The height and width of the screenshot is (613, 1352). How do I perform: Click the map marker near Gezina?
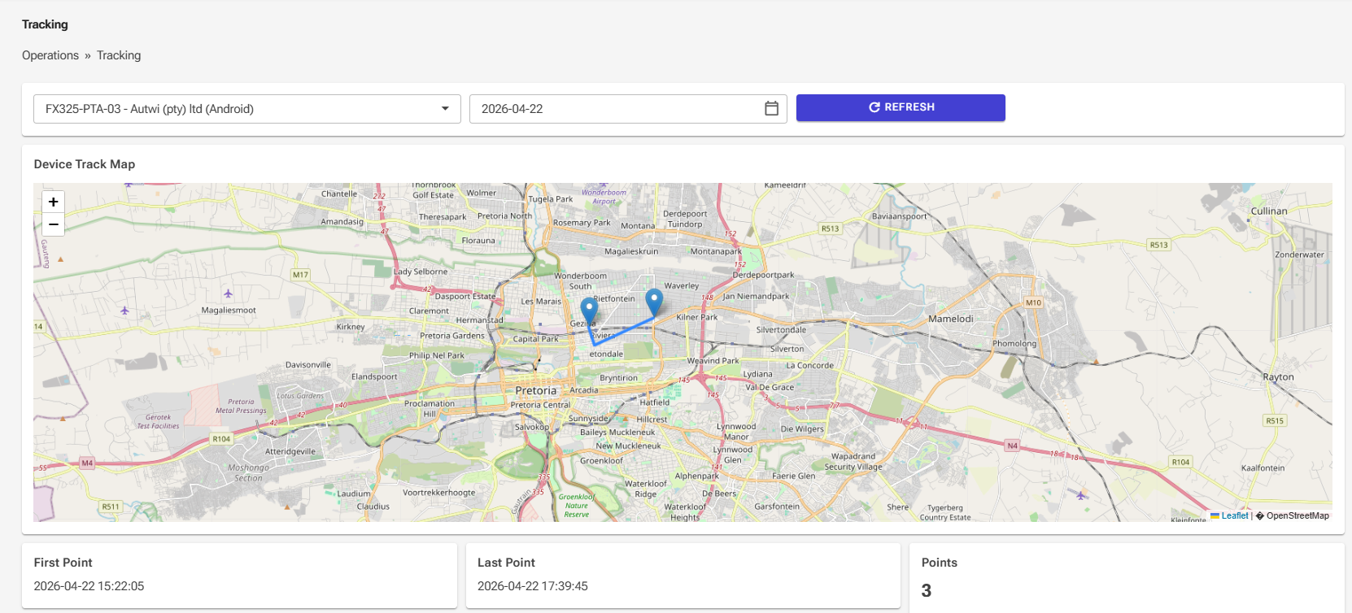pyautogui.click(x=589, y=311)
